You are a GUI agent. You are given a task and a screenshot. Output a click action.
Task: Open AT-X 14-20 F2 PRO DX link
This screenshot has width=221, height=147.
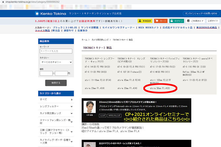(x=99, y=66)
